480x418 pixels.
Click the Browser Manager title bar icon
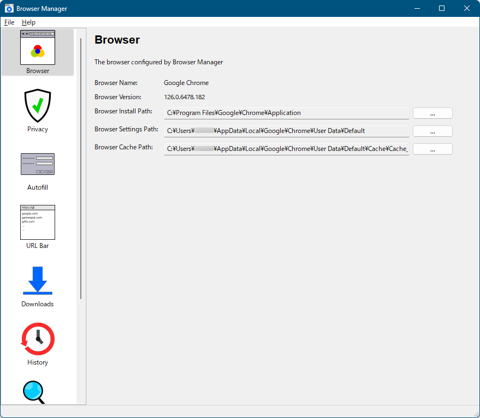point(9,8)
